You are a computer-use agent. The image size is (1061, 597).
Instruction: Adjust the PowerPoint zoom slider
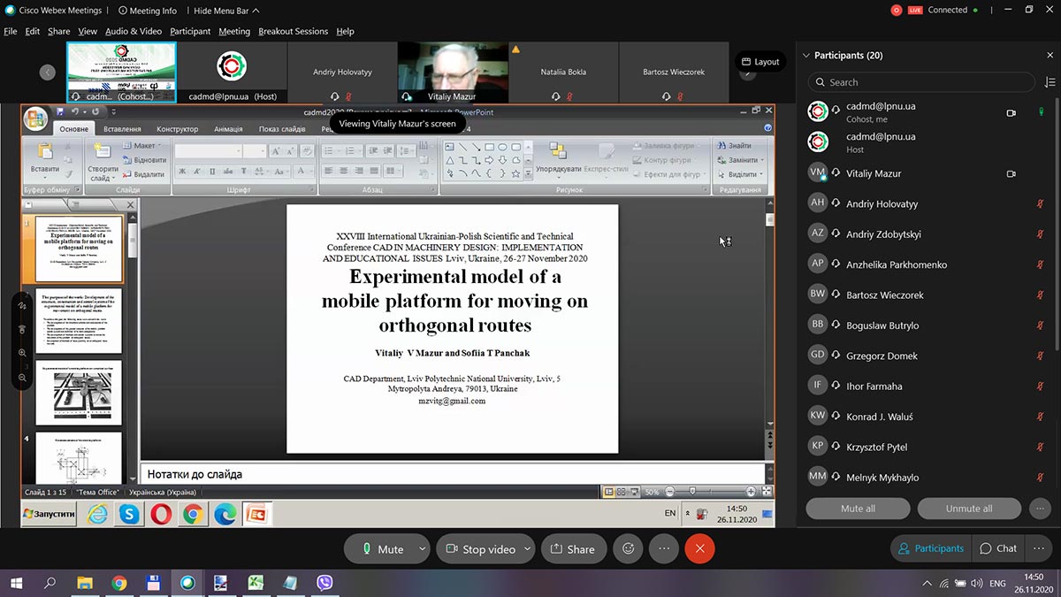tap(692, 492)
